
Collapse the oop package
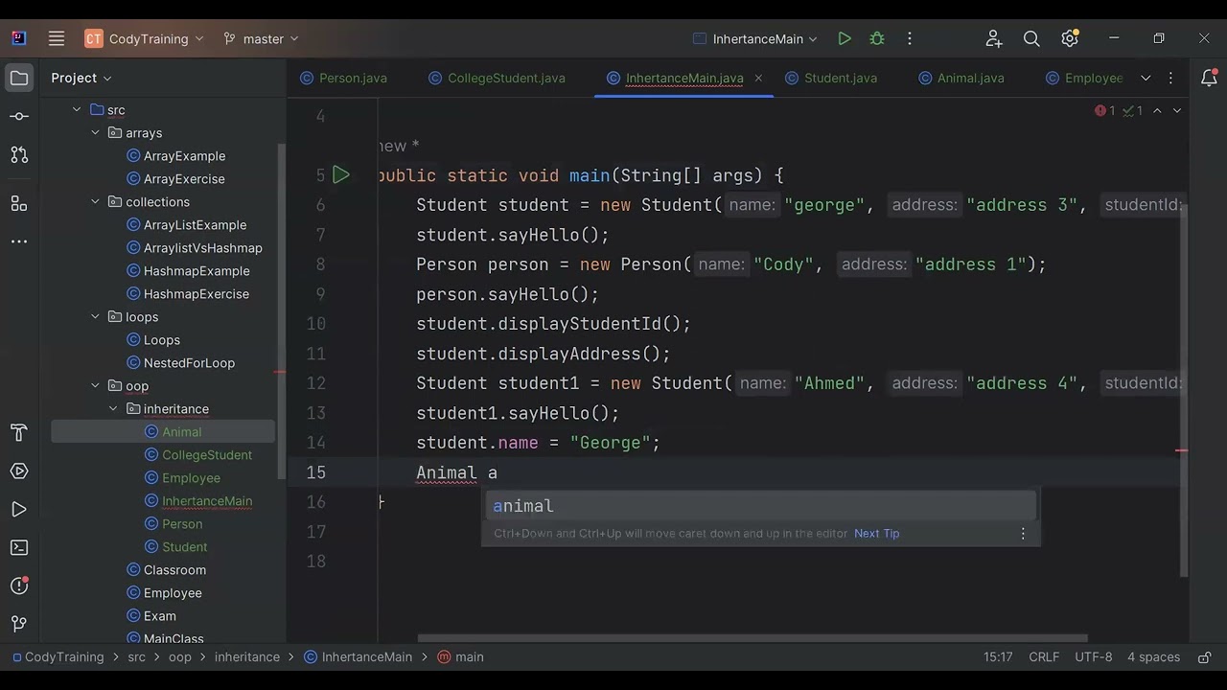pos(95,386)
